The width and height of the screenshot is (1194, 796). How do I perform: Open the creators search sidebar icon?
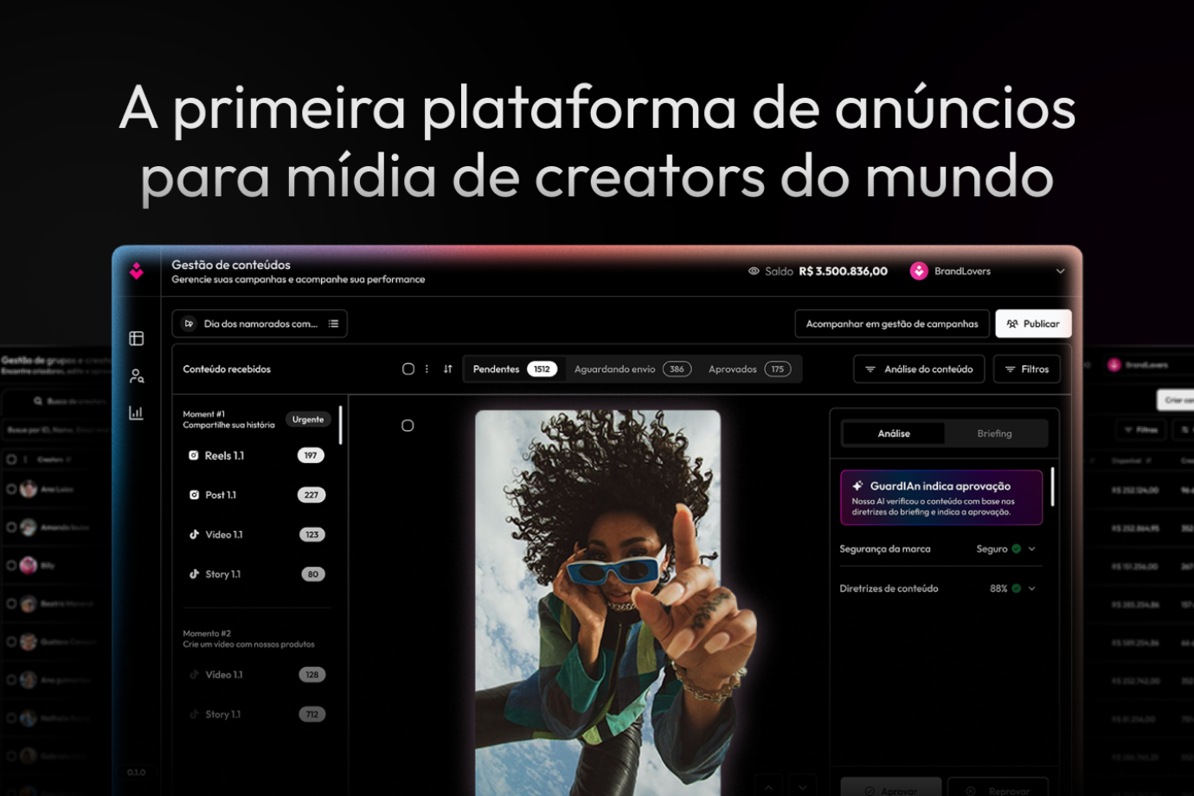137,376
